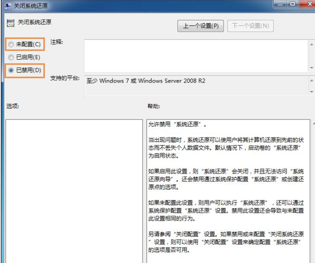Click the supported platform text 至少 Windows 7
This screenshot has height=263, width=315.
click(146, 81)
